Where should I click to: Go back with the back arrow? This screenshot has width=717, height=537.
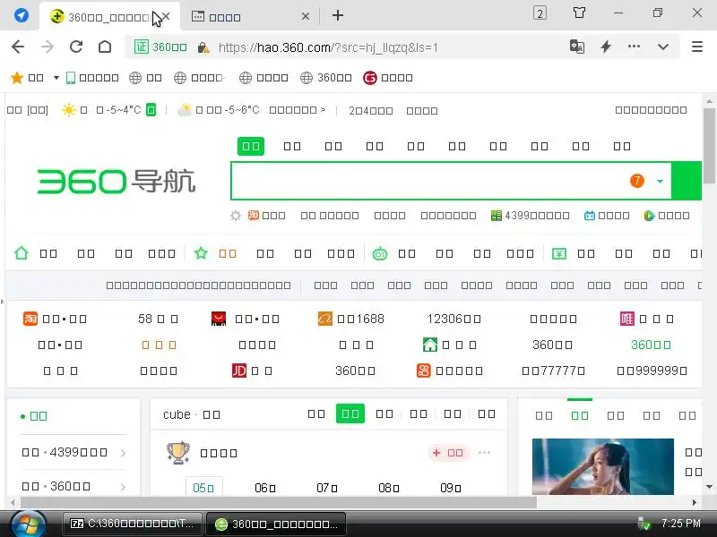pyautogui.click(x=18, y=47)
